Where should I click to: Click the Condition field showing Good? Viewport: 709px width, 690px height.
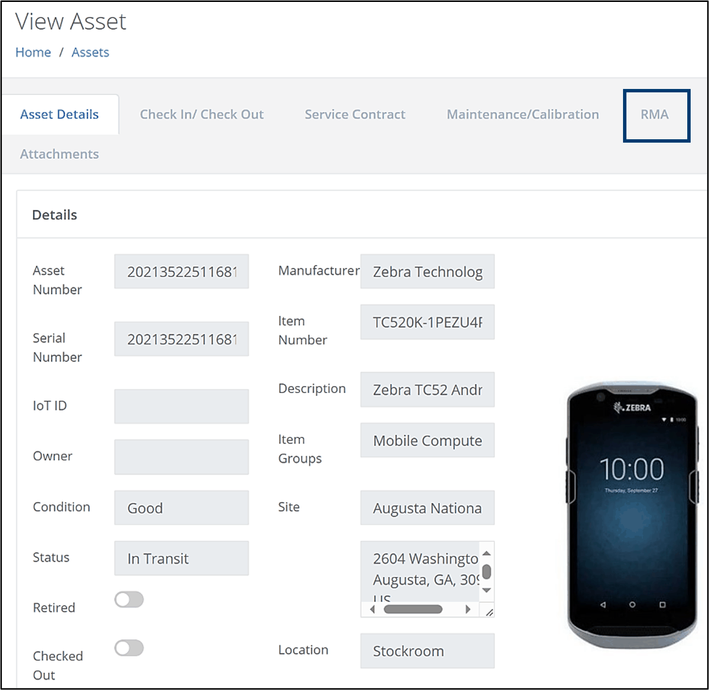[182, 508]
